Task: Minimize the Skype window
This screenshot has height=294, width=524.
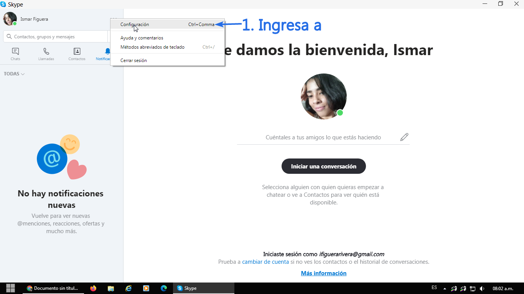Action: point(485,4)
